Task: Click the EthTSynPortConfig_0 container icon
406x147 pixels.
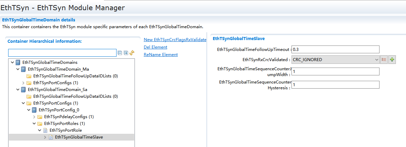Action: pos(34,110)
